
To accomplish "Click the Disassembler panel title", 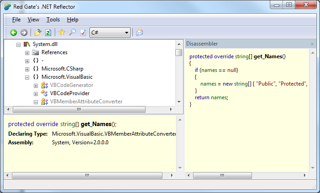I will pyautogui.click(x=202, y=44).
